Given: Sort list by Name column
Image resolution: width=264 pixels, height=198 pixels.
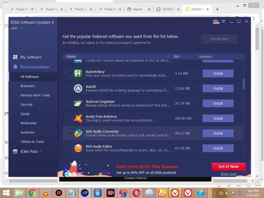Looking at the screenshot, I should click(x=71, y=56).
